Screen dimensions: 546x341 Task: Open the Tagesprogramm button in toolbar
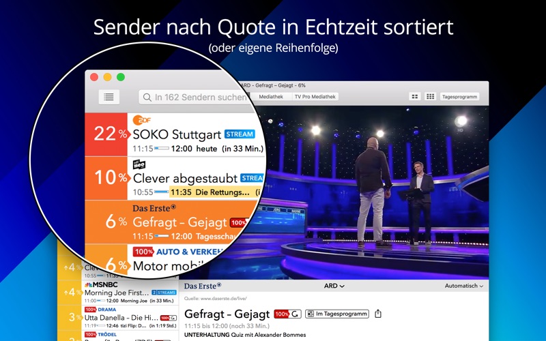[x=459, y=97]
